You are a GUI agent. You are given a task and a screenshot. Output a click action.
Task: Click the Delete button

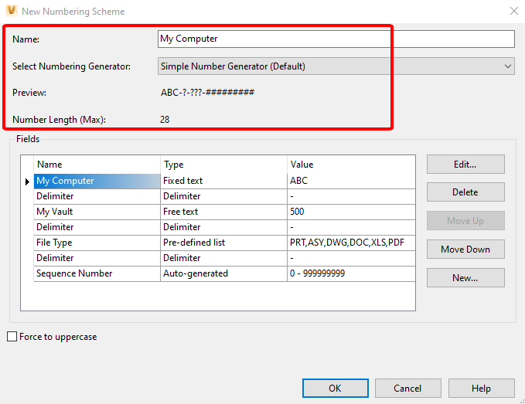tap(465, 192)
